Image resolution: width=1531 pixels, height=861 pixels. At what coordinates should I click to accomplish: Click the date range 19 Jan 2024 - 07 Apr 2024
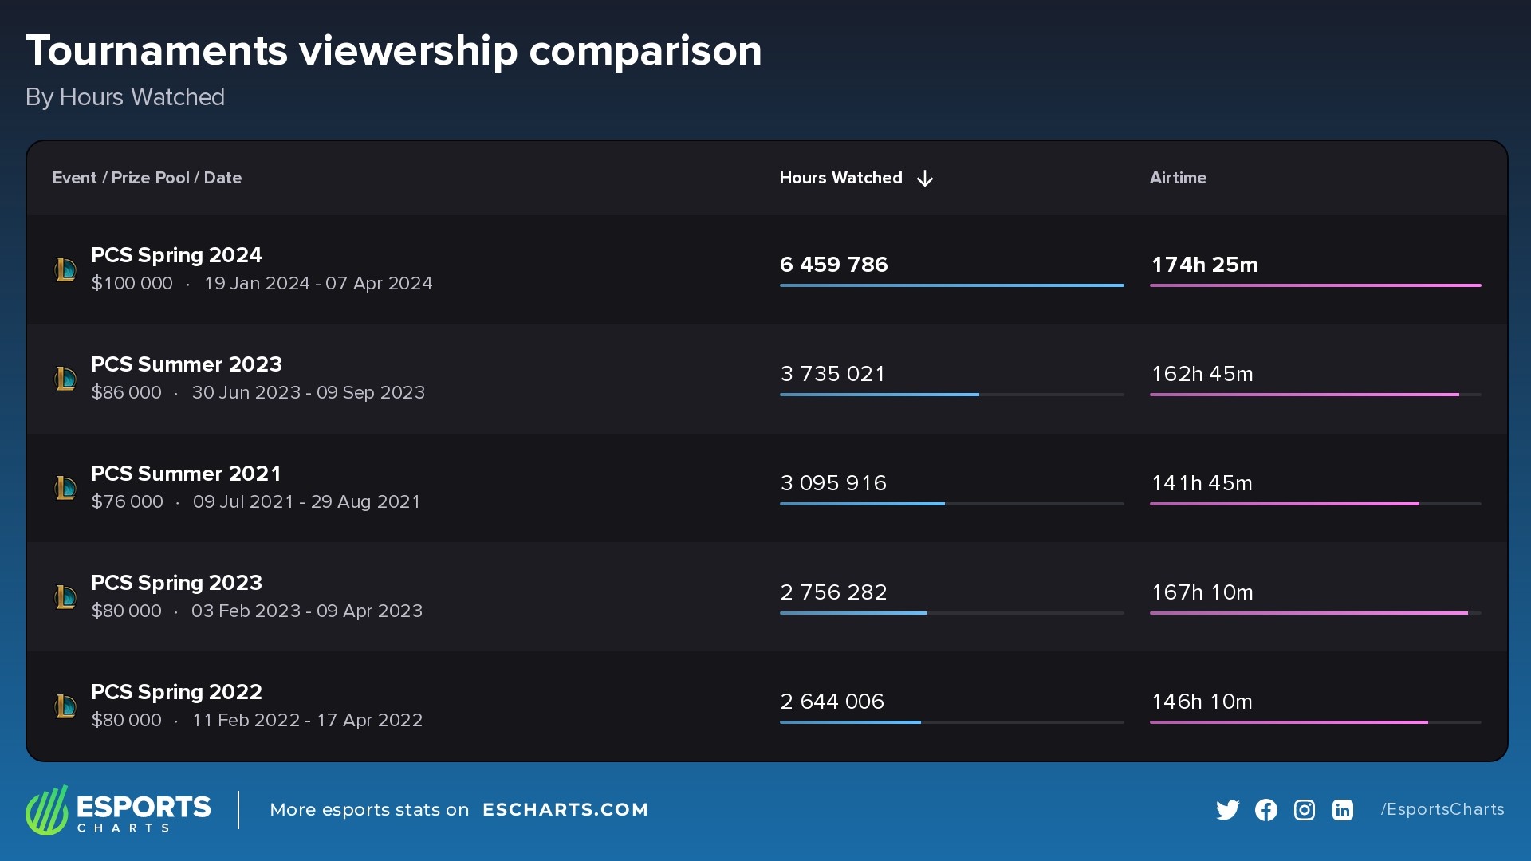[318, 284]
